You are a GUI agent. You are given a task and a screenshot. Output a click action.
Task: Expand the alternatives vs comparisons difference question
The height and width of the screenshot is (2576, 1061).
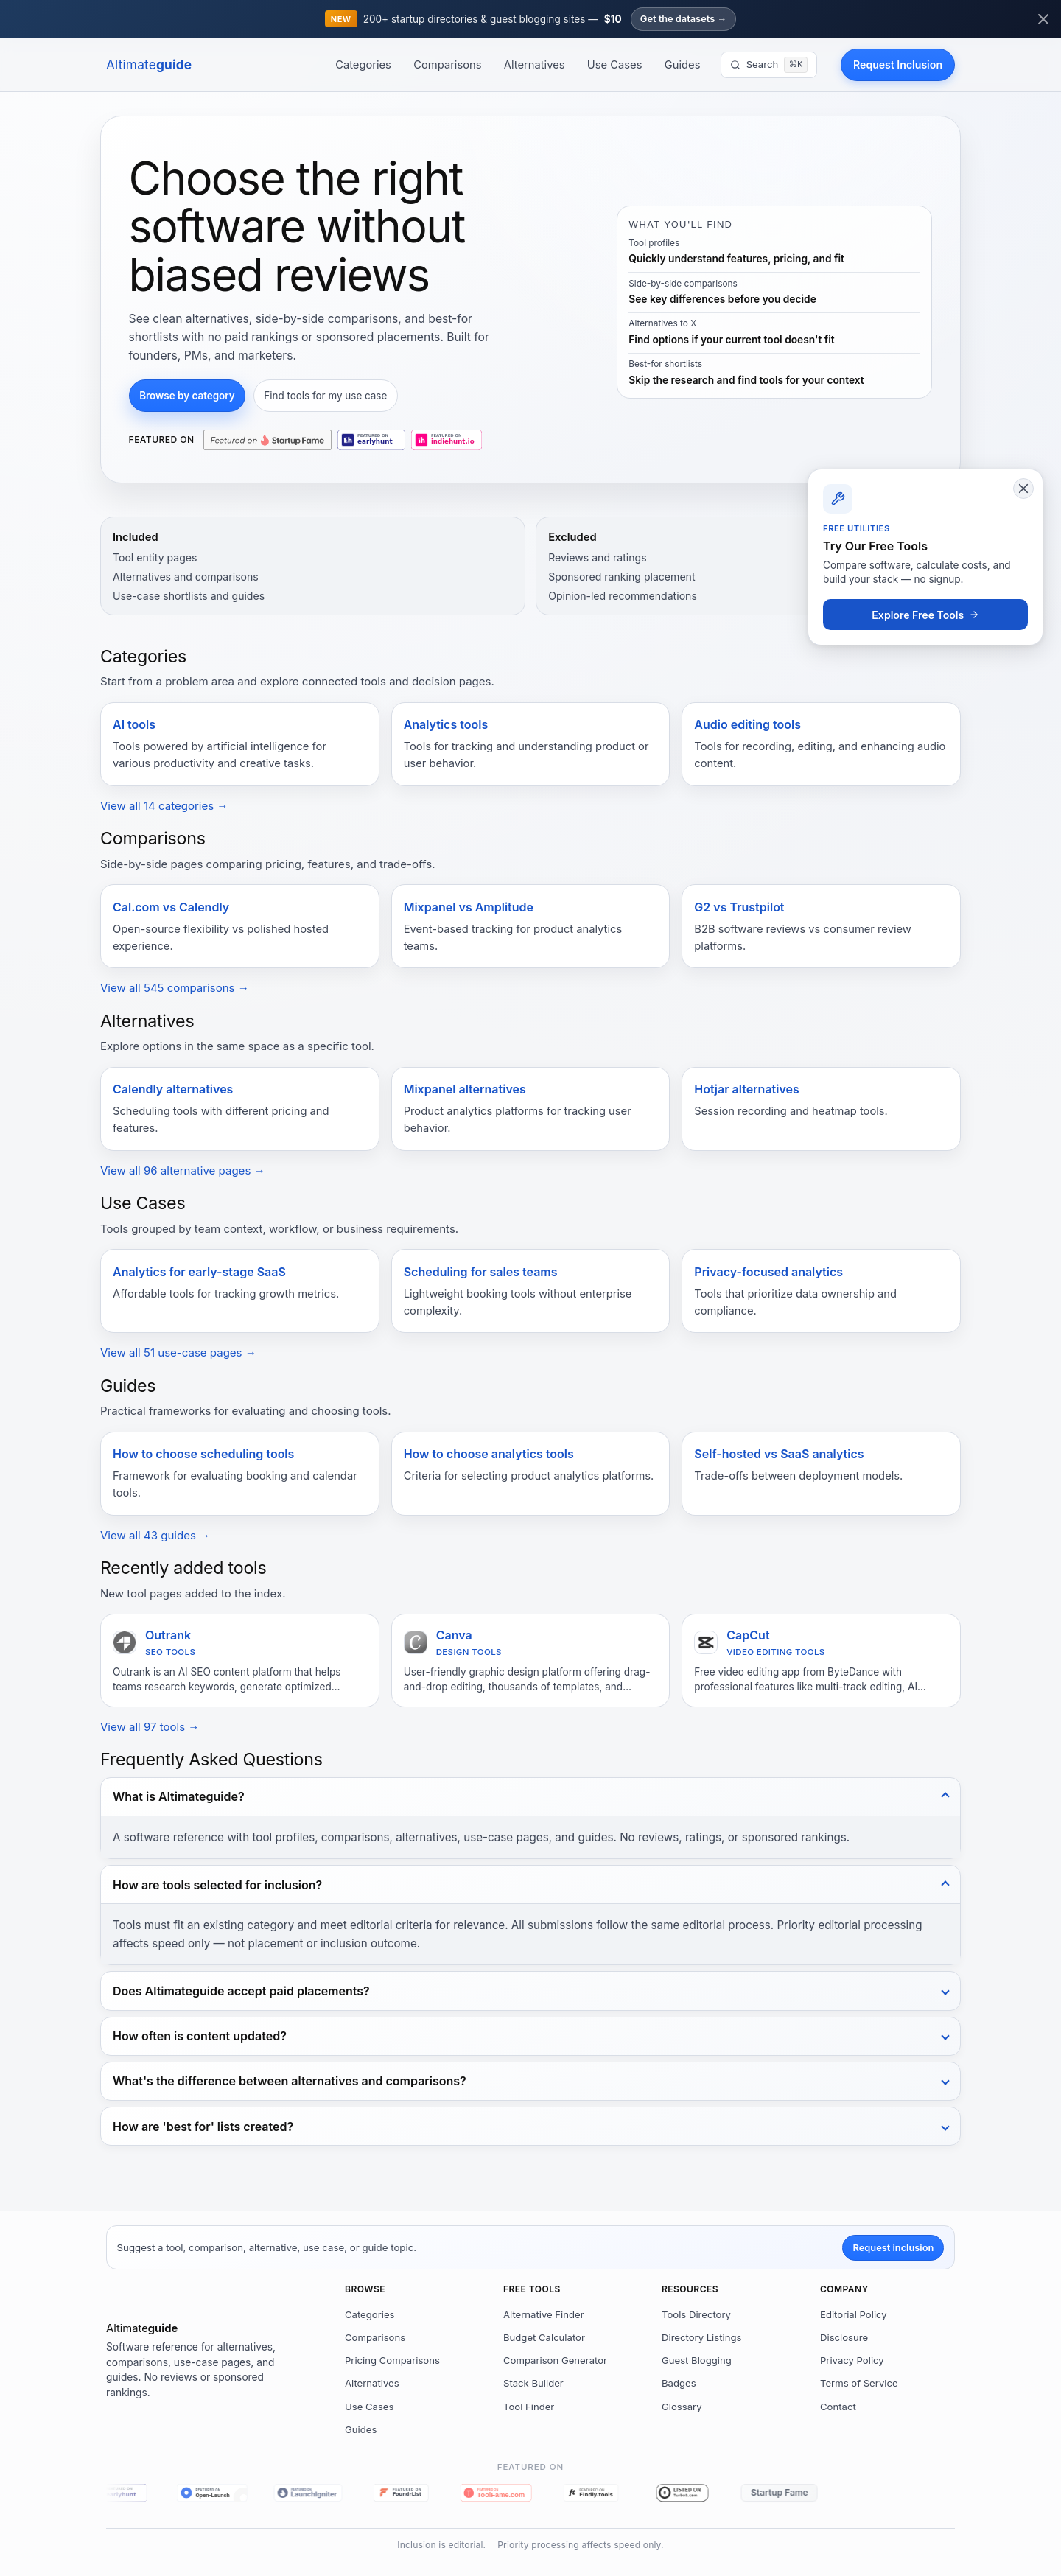click(x=530, y=2081)
